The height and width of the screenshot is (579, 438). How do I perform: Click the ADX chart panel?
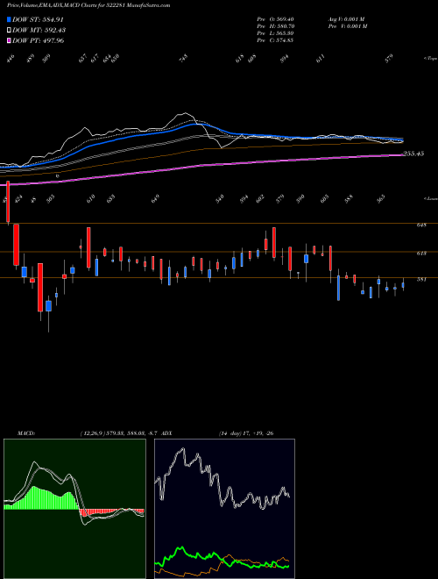pyautogui.click(x=224, y=509)
